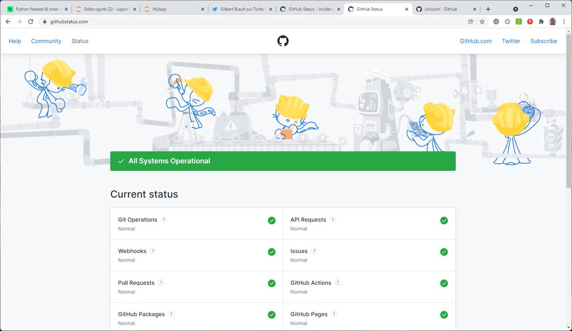Screen dimensions: 572x331
Task: Click the green checkmark for GitHub Actions
Action: point(444,283)
